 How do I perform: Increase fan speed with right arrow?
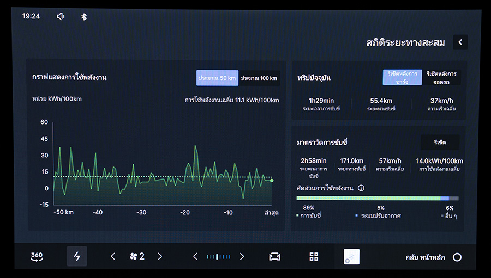coord(160,257)
